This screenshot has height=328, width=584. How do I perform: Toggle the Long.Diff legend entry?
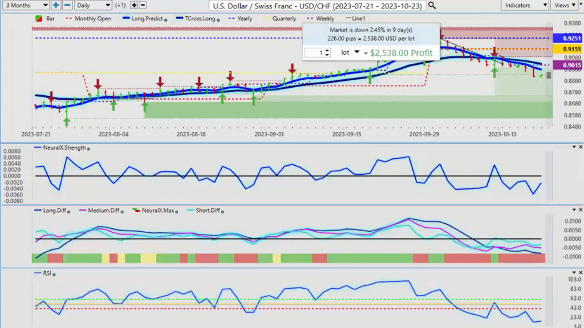pos(50,211)
